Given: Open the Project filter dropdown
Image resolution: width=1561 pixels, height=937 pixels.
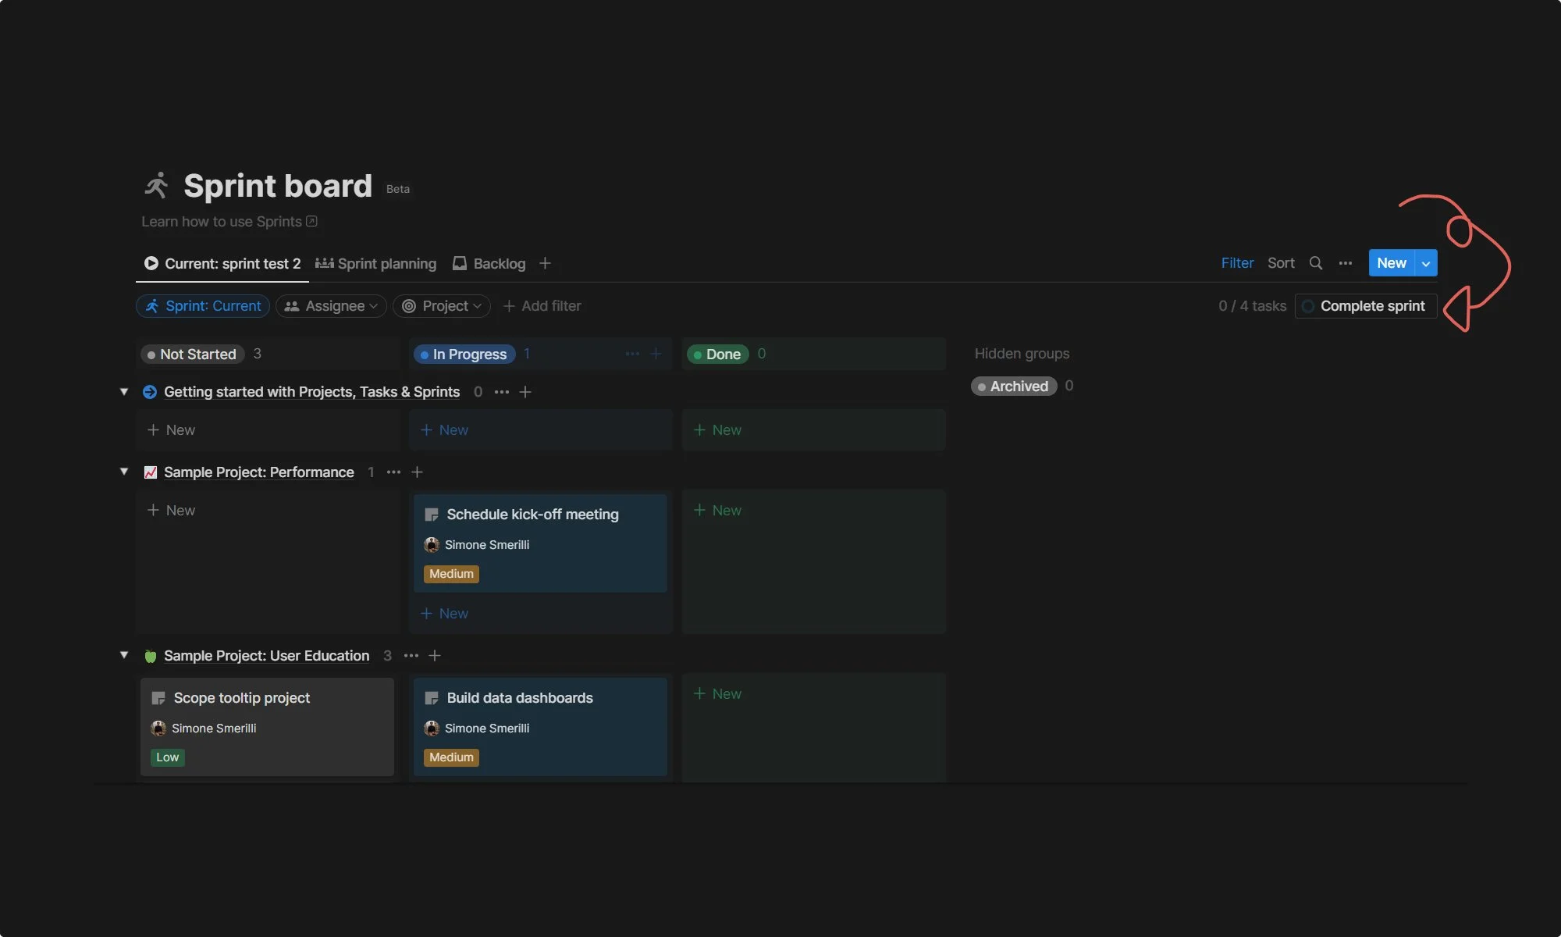Looking at the screenshot, I should click(442, 306).
